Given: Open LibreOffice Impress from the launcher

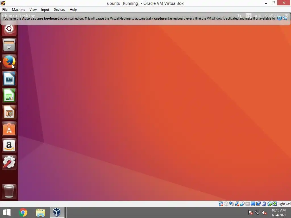Looking at the screenshot, I should tap(9, 112).
